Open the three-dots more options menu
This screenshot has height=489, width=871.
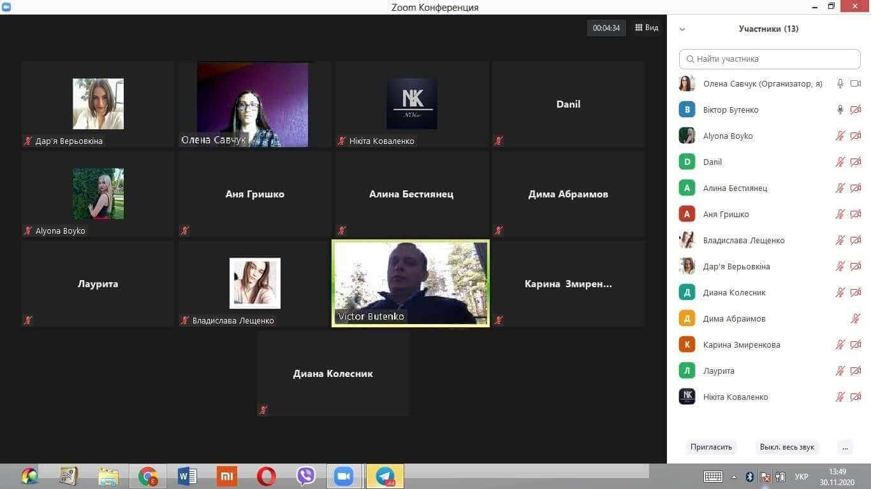[845, 447]
